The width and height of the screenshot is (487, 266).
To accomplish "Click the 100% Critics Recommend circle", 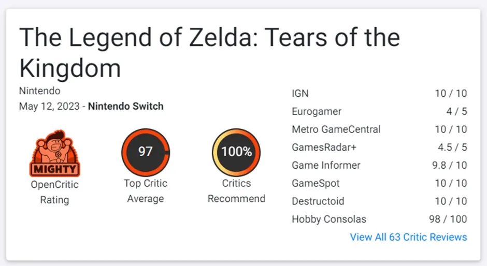I will tap(236, 152).
